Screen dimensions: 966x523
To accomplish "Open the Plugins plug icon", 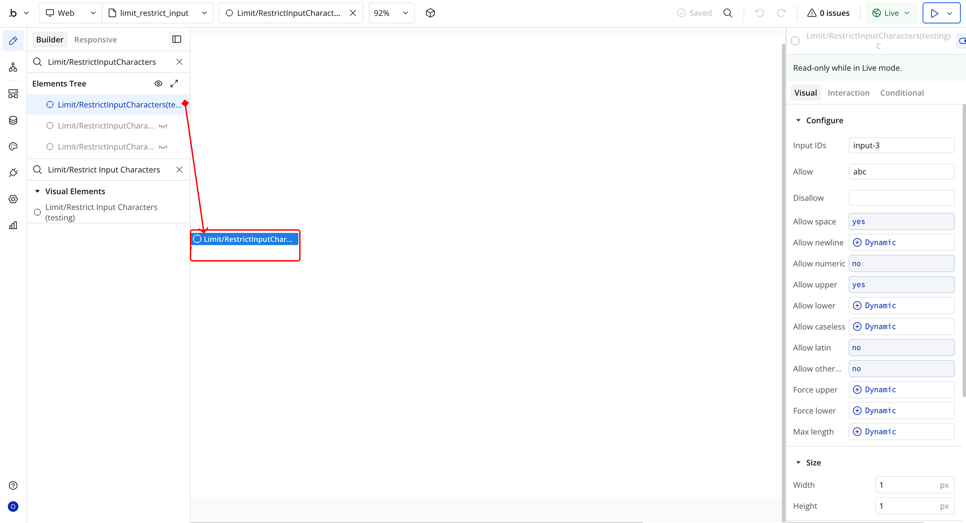I will (x=13, y=172).
